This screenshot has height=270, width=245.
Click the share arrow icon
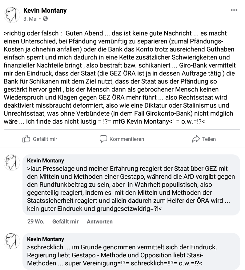point(196,139)
